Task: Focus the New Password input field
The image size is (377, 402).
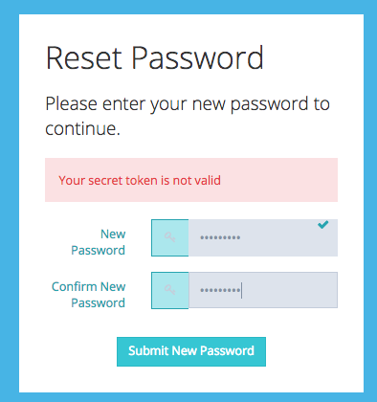Action: click(x=263, y=237)
